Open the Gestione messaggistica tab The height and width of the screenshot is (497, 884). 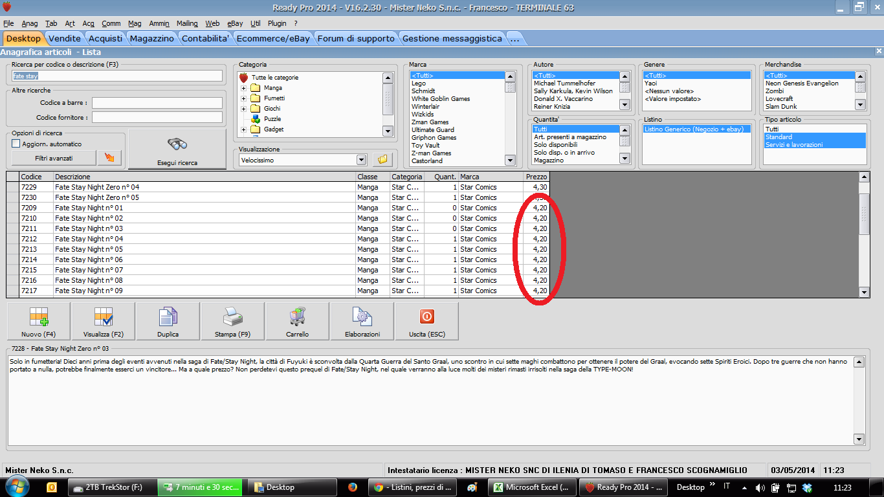pos(452,38)
